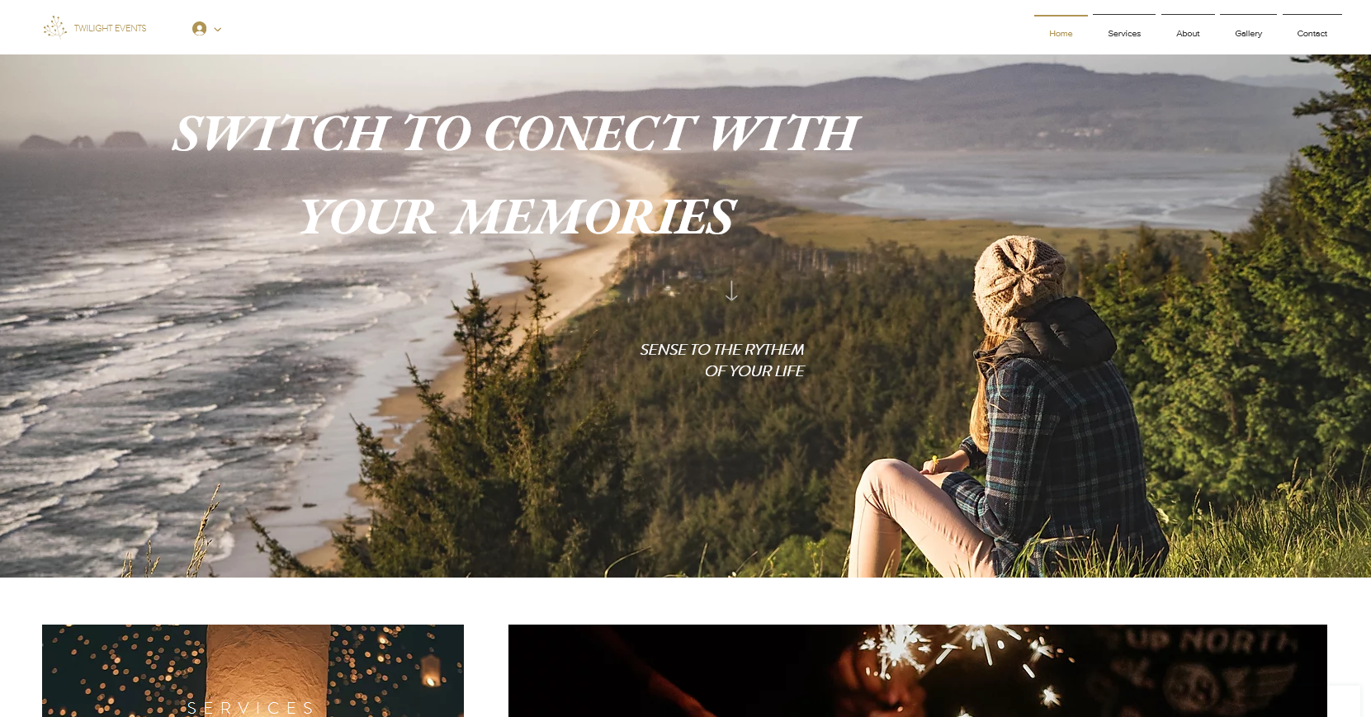Open the user account avatar icon
Viewport: 1371px width, 717px height.
point(199,29)
